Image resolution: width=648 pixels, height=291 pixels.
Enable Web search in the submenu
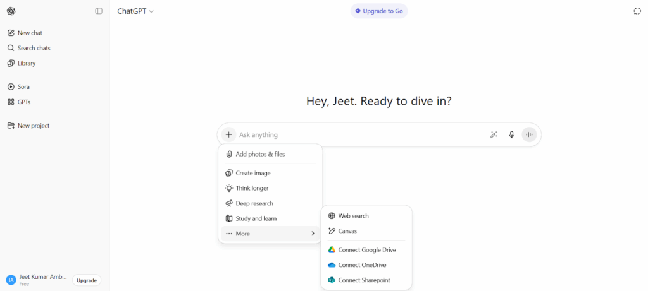353,216
